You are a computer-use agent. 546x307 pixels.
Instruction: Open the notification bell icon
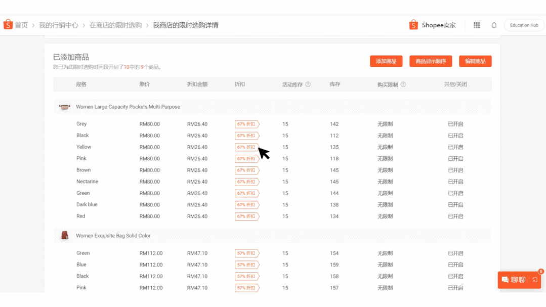[494, 24]
